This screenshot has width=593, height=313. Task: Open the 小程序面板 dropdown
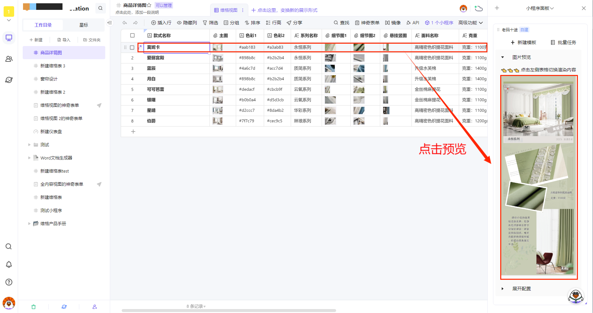coord(540,8)
